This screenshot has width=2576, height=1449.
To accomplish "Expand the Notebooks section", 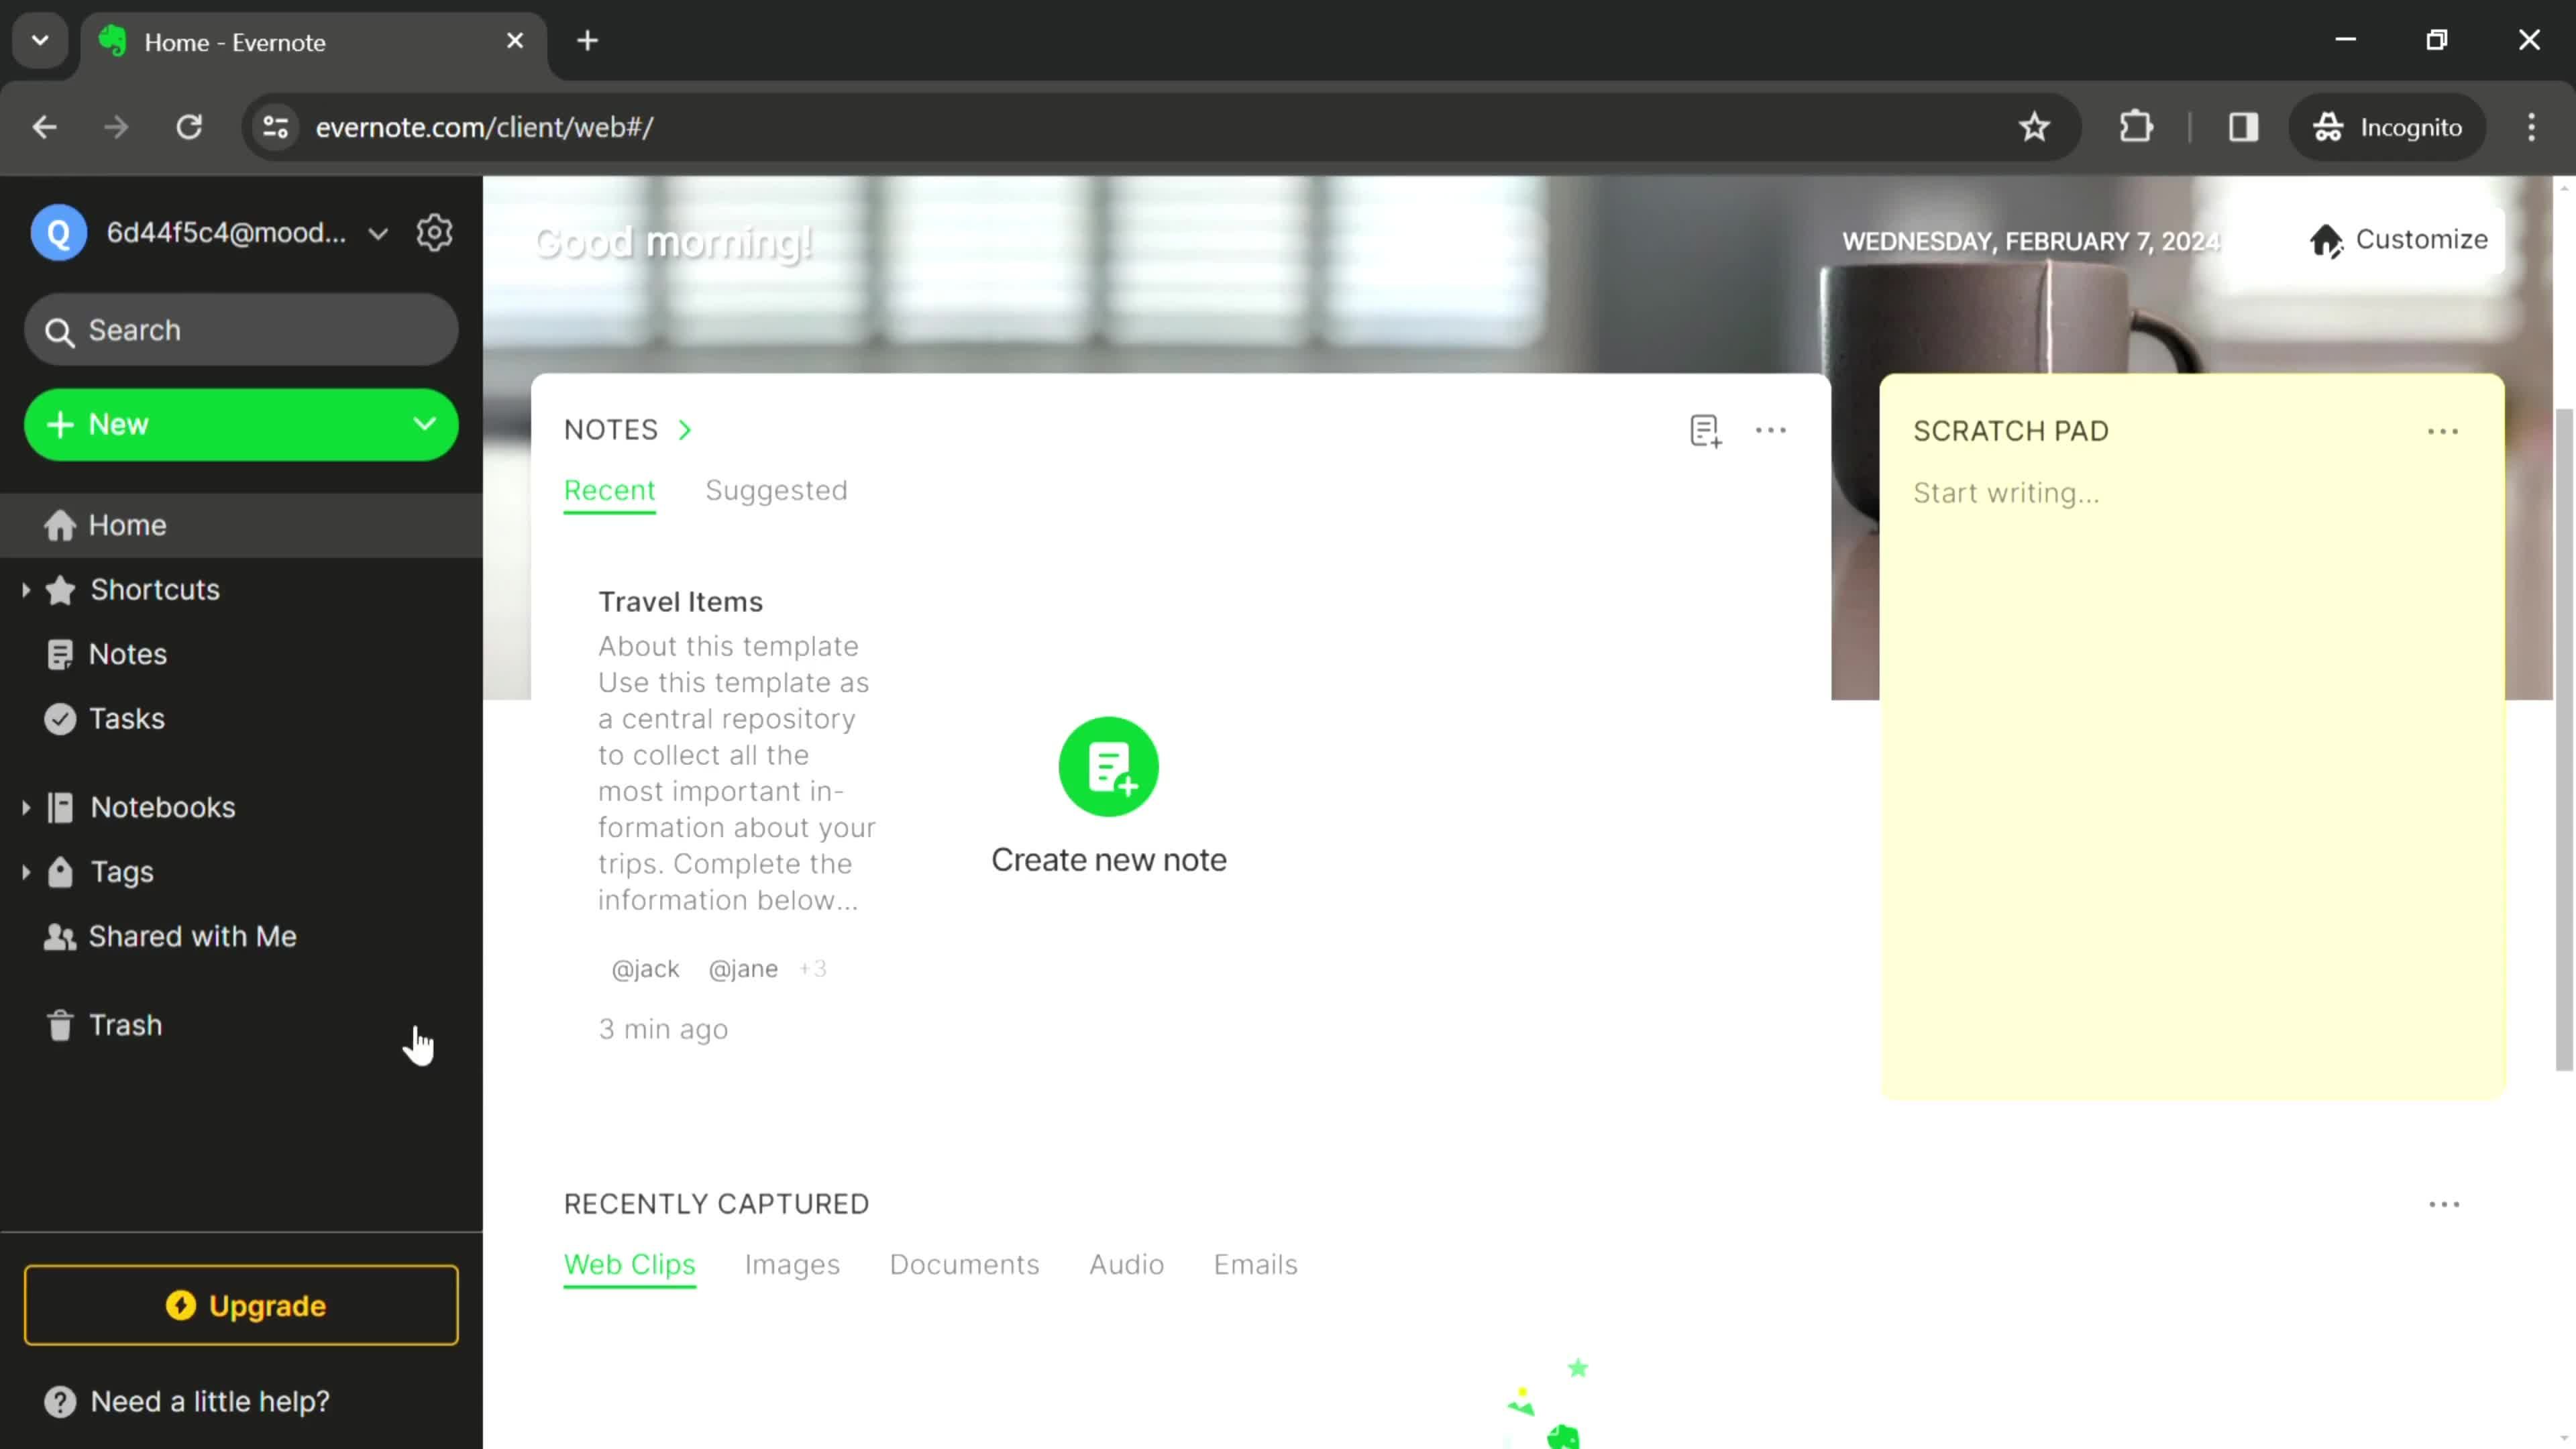I will click(x=25, y=807).
